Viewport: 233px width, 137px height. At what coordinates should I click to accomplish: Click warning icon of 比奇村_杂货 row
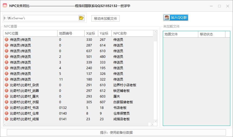[7, 85]
